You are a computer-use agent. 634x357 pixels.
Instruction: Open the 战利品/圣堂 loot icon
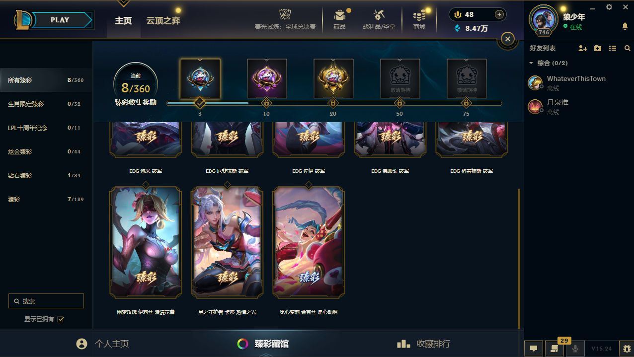click(379, 15)
